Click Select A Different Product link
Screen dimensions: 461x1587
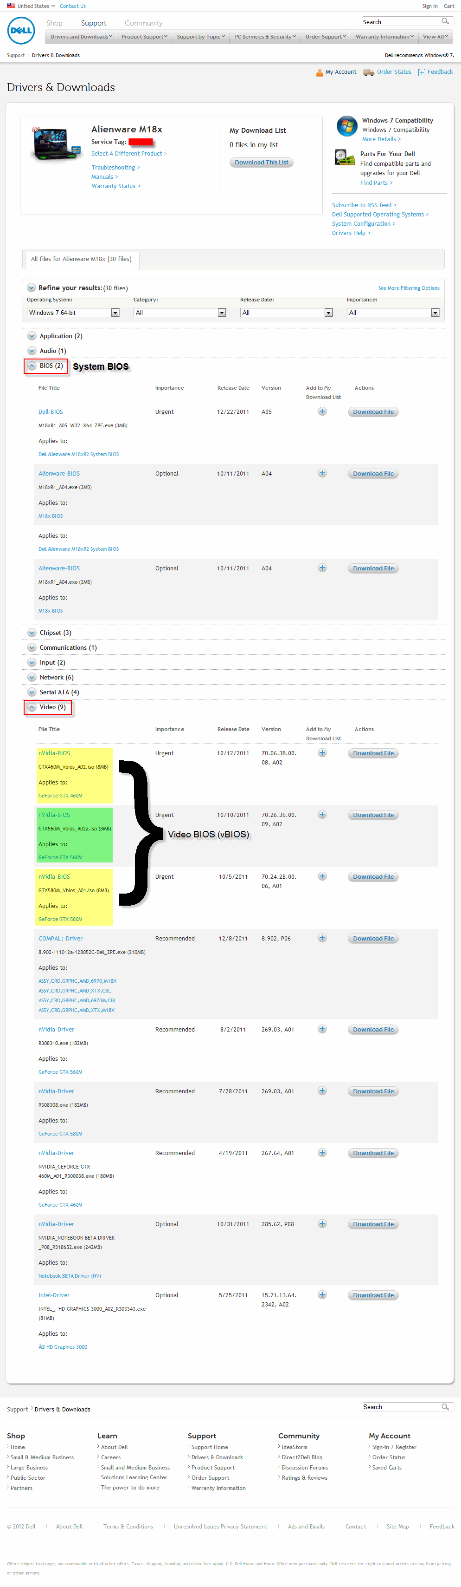pos(128,154)
